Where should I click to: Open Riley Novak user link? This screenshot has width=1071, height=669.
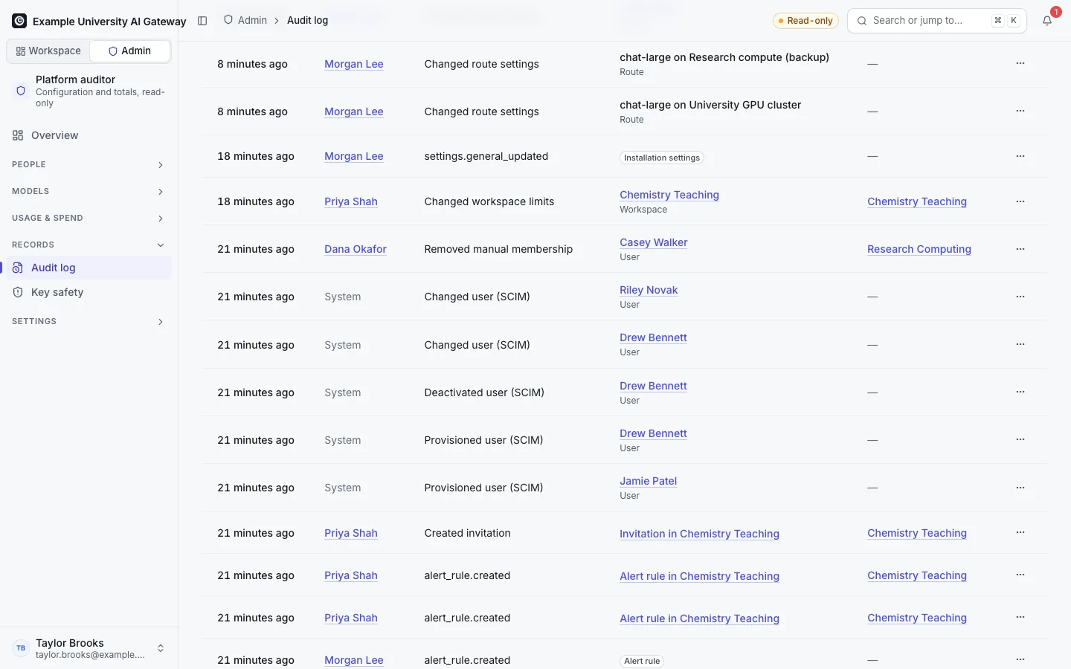pyautogui.click(x=649, y=290)
